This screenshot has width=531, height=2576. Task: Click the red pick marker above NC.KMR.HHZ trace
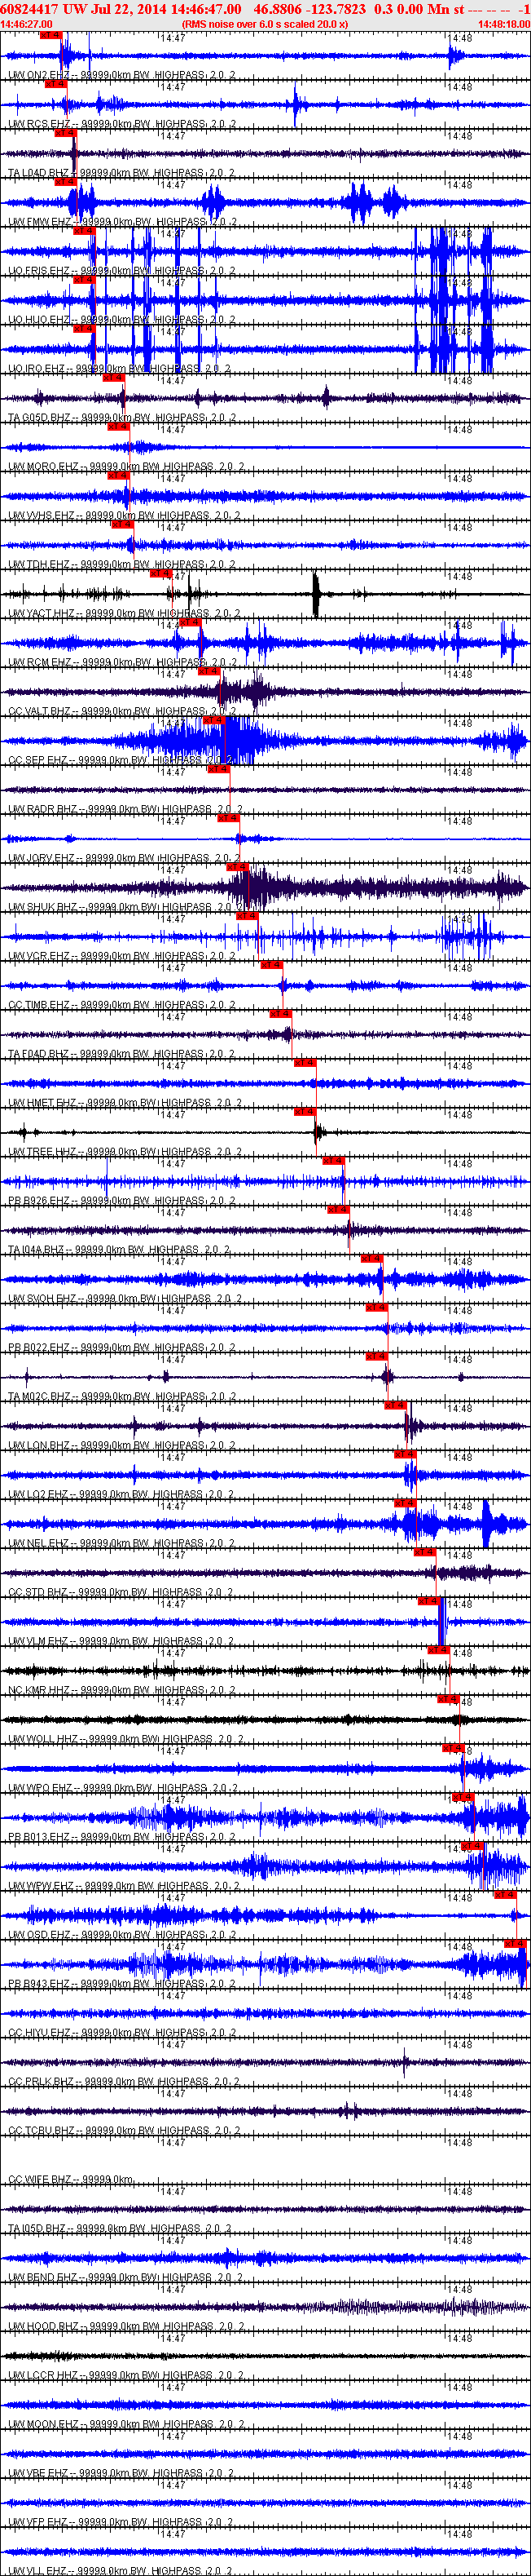coord(438,1650)
